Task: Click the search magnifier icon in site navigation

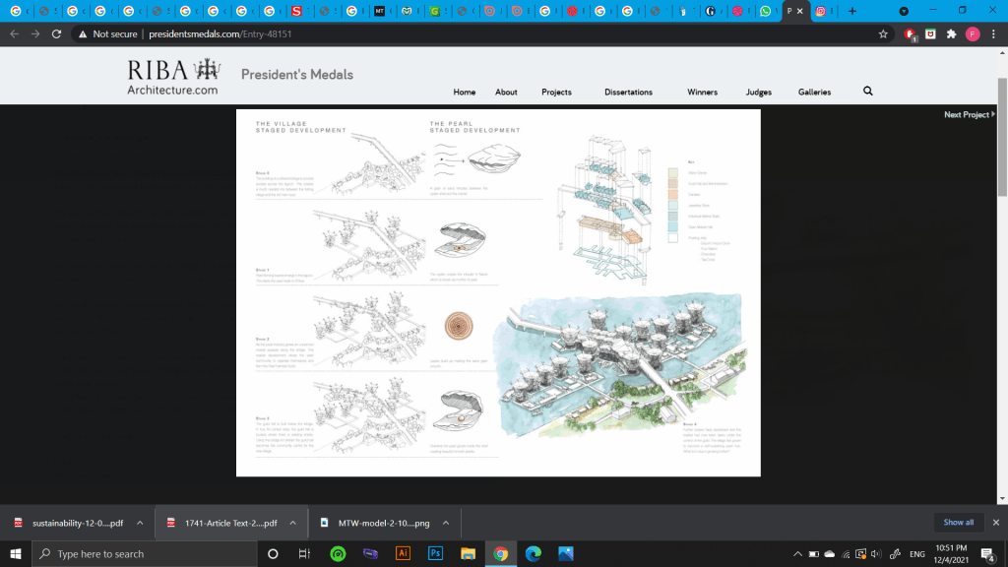Action: [x=867, y=92]
